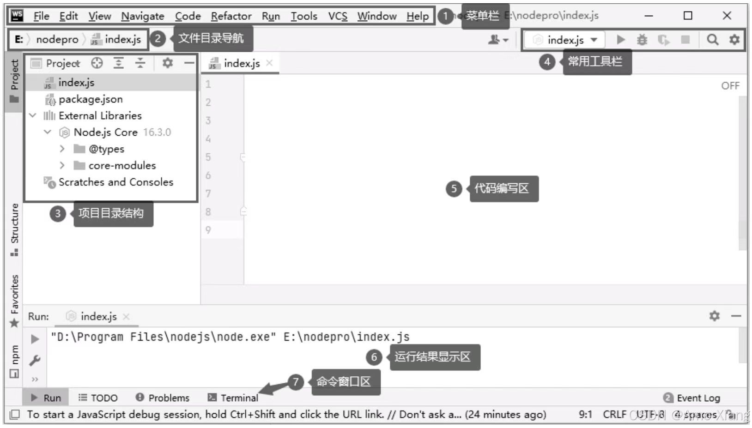Collapse the External Libraries node
The height and width of the screenshot is (428, 752).
(x=33, y=115)
